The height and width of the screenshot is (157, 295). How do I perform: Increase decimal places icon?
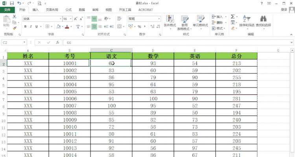(153, 26)
